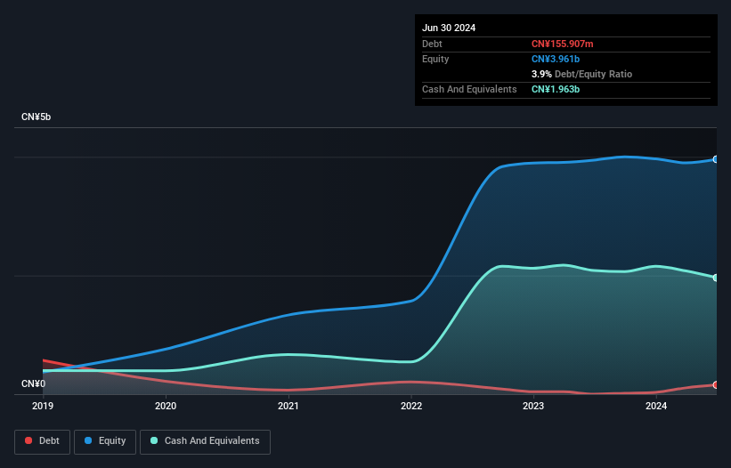Toggle the Cash And Equivalents legend button
731x468 pixels.
click(205, 441)
